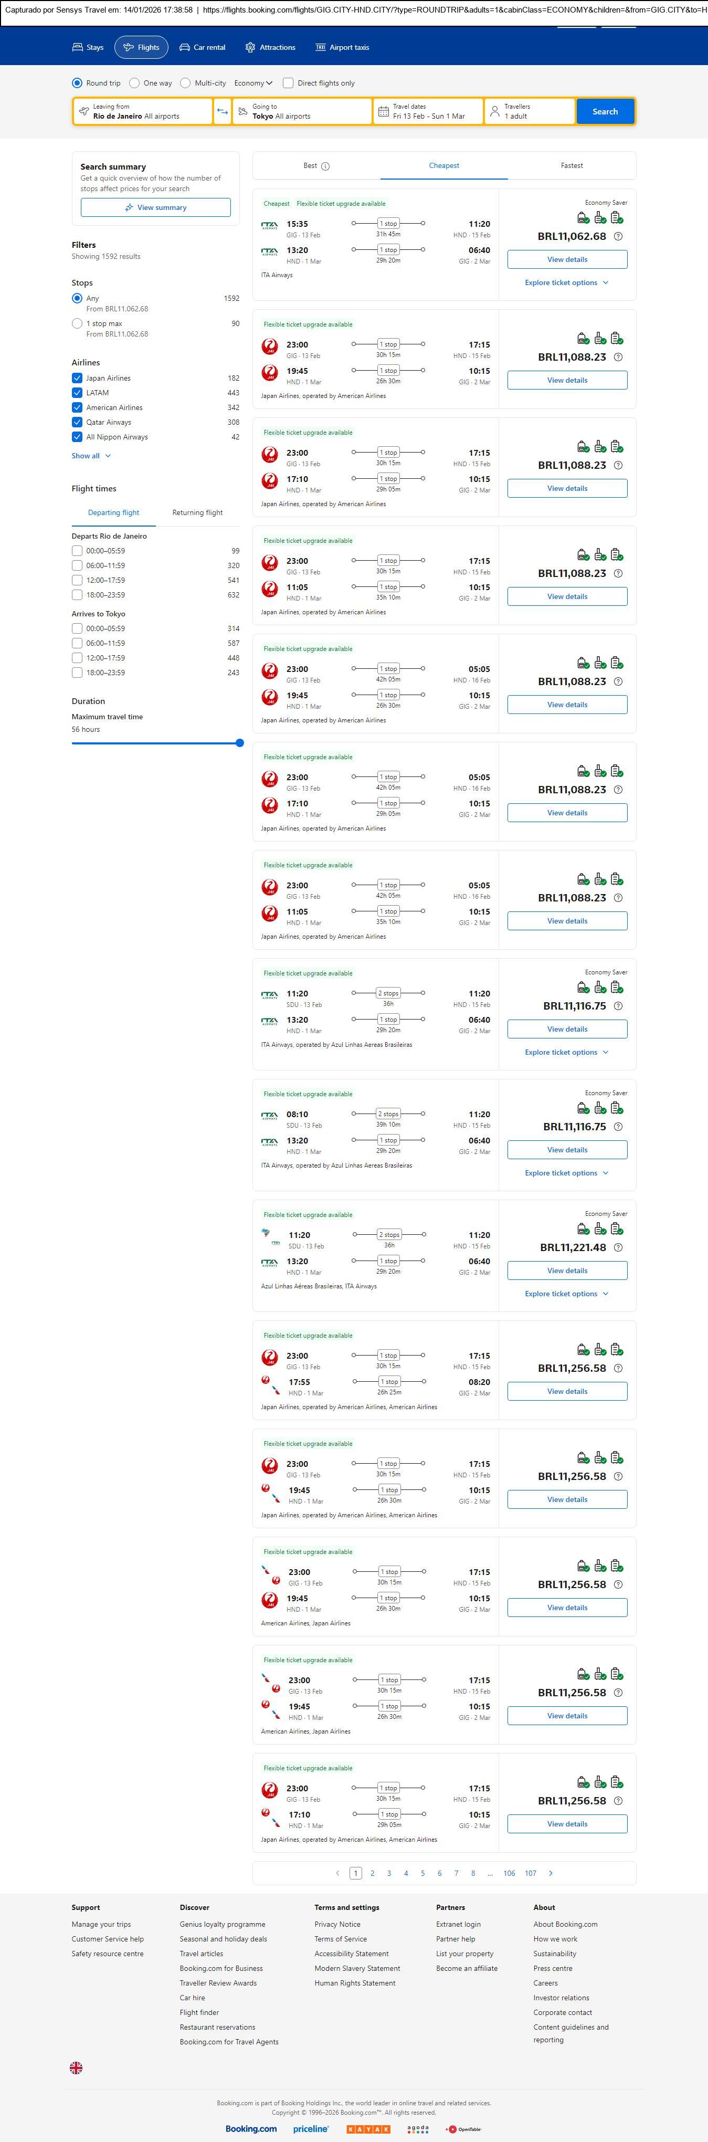Click the View summary button

(x=155, y=208)
